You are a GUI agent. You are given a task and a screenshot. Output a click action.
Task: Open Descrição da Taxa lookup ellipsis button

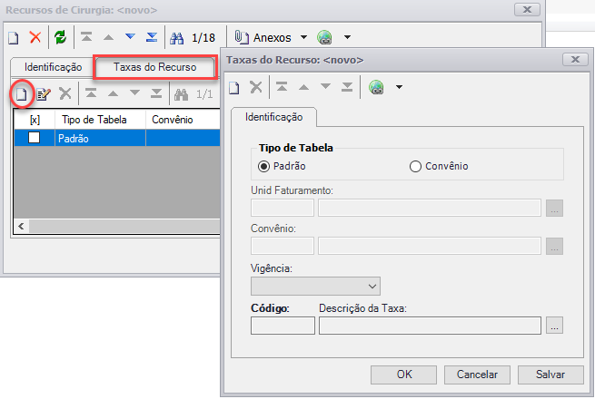click(x=554, y=326)
